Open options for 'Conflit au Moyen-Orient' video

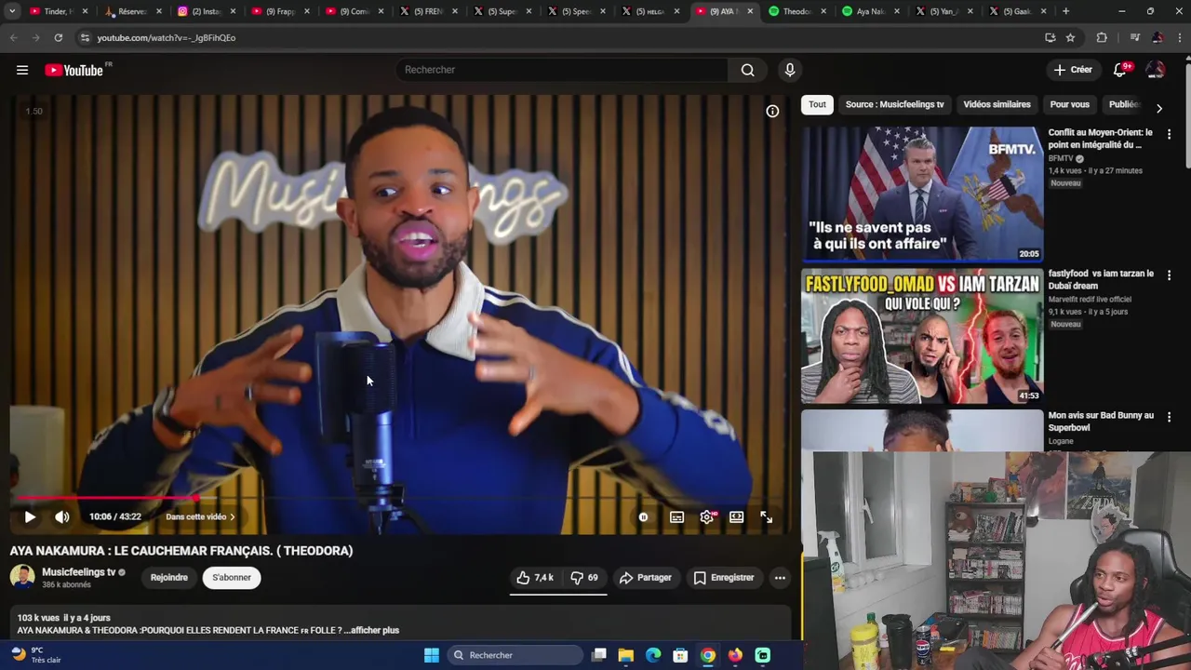pyautogui.click(x=1169, y=134)
